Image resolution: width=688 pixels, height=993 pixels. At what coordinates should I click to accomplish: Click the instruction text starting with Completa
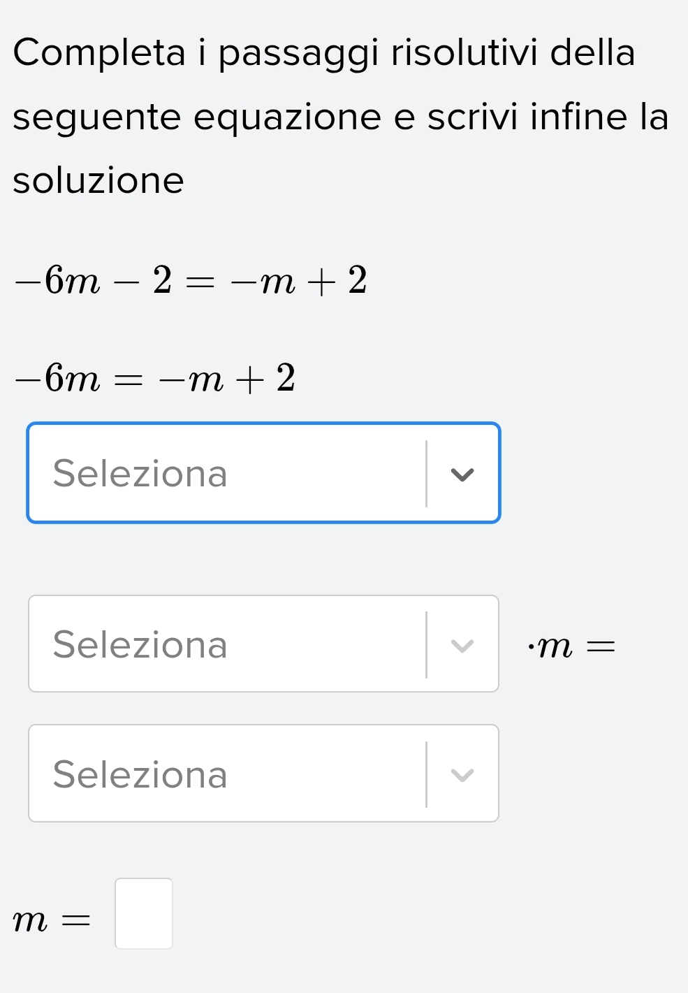coord(324,54)
